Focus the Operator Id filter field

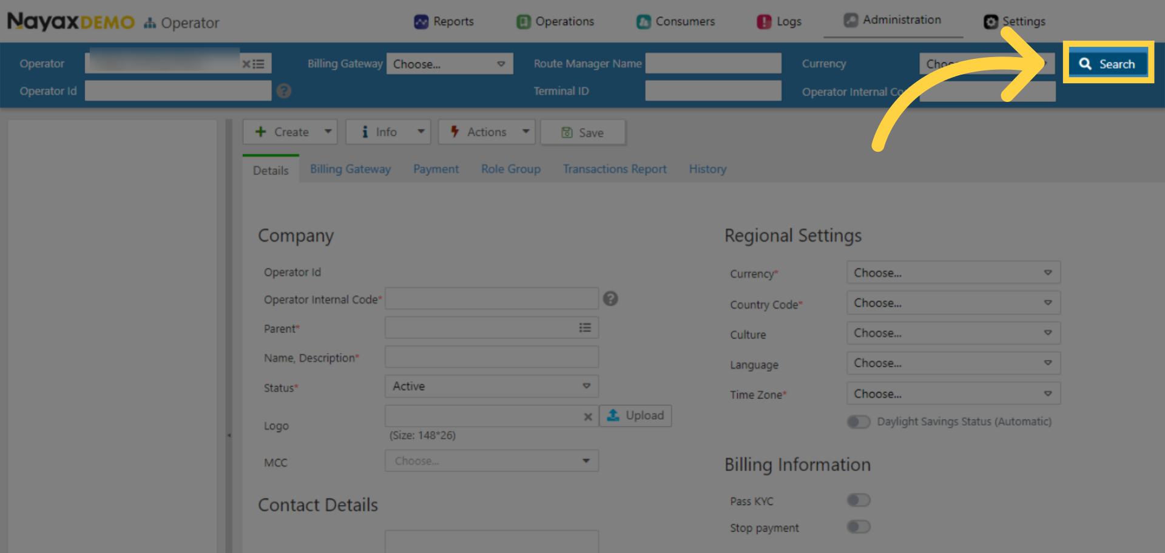click(178, 91)
